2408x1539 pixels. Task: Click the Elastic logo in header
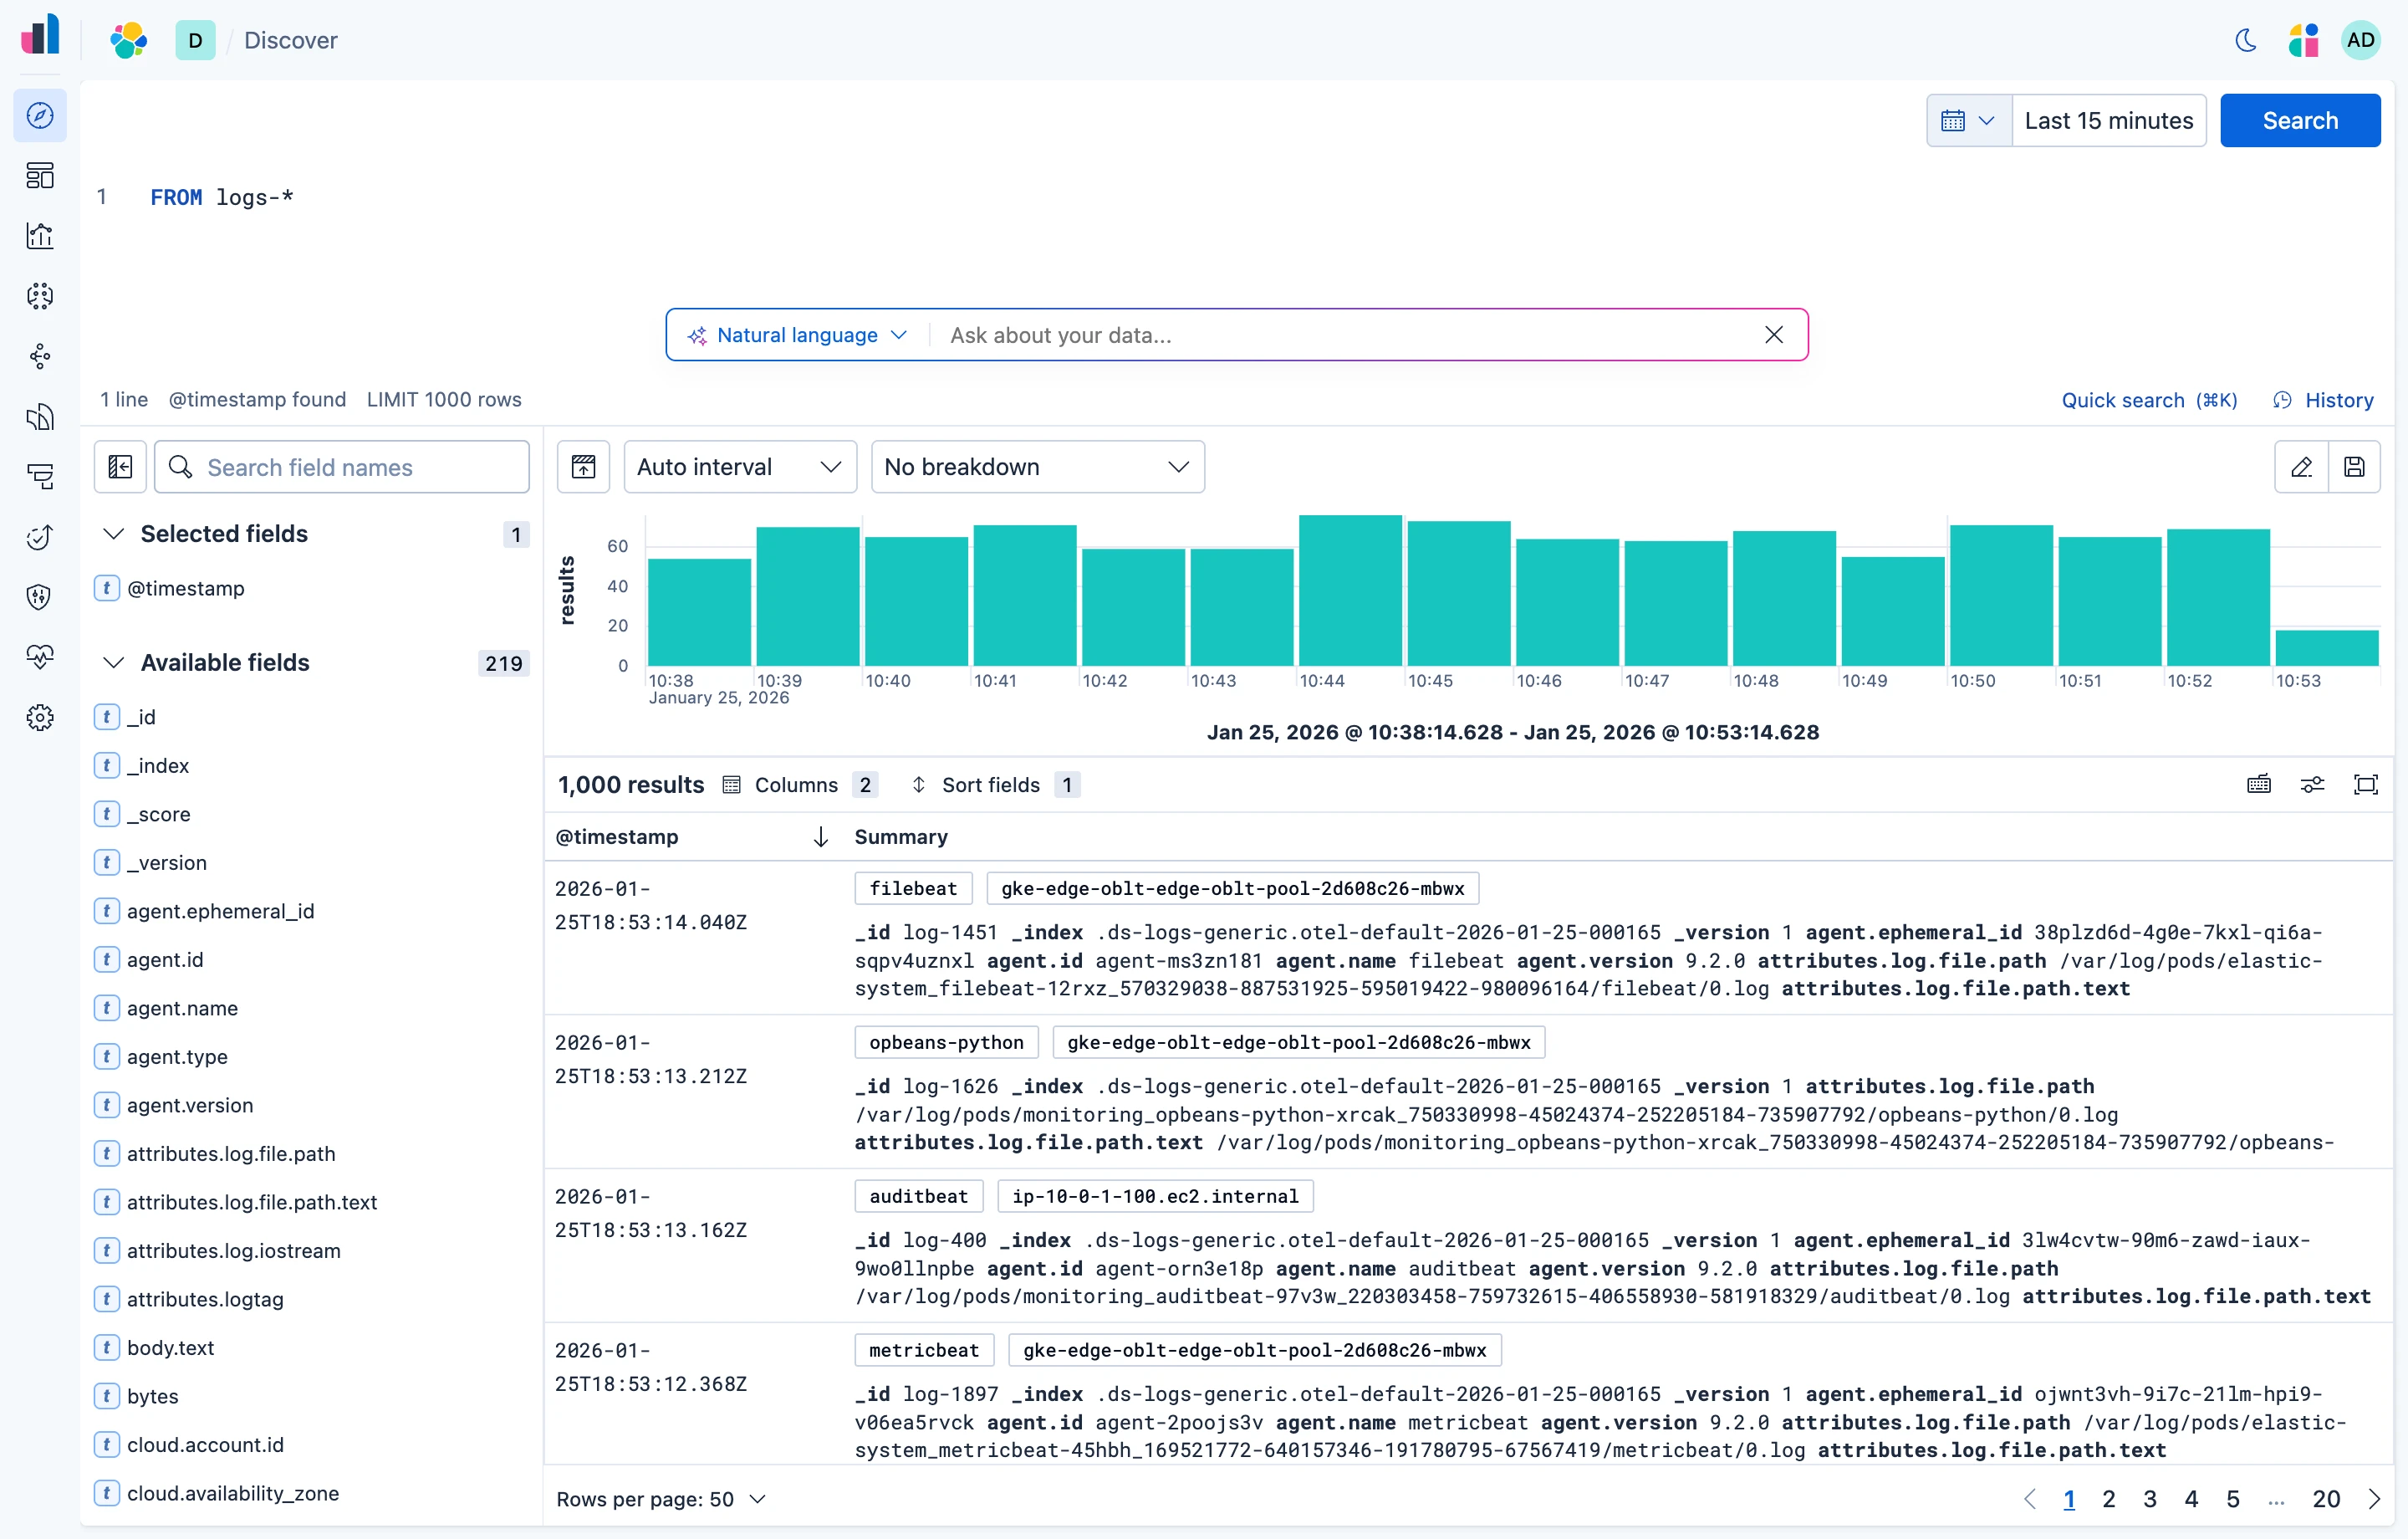pos(129,40)
